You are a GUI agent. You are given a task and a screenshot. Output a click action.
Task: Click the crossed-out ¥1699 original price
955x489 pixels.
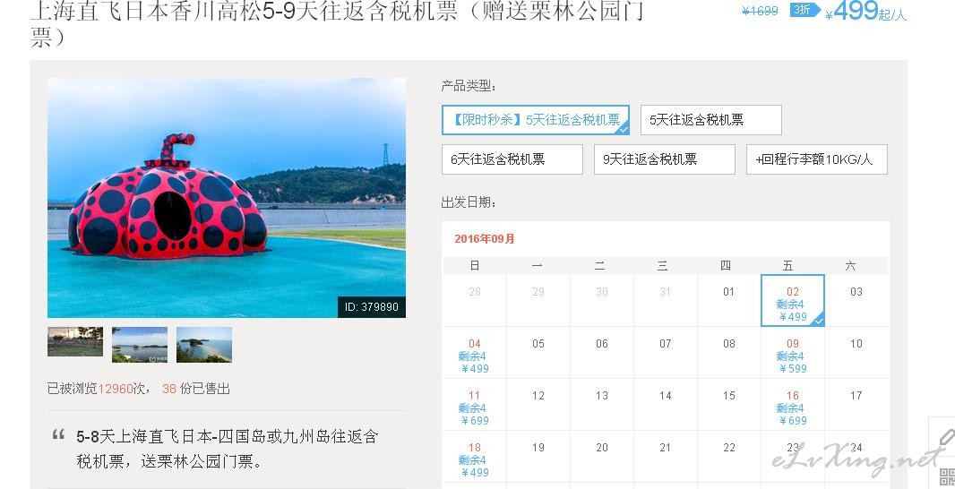pos(760,11)
